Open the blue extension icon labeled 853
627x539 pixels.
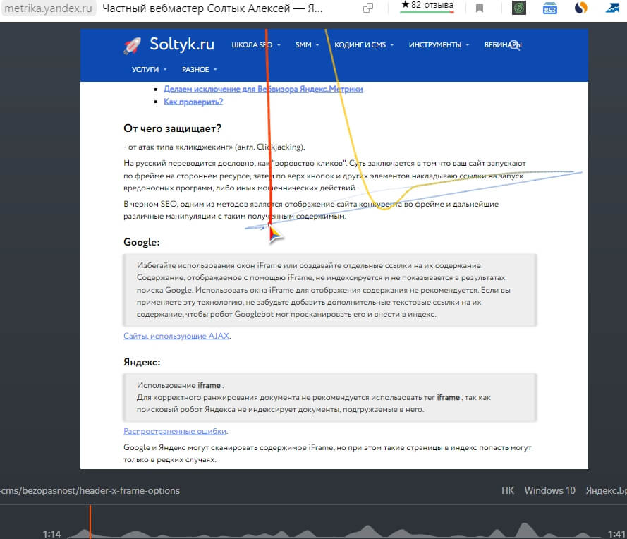550,8
